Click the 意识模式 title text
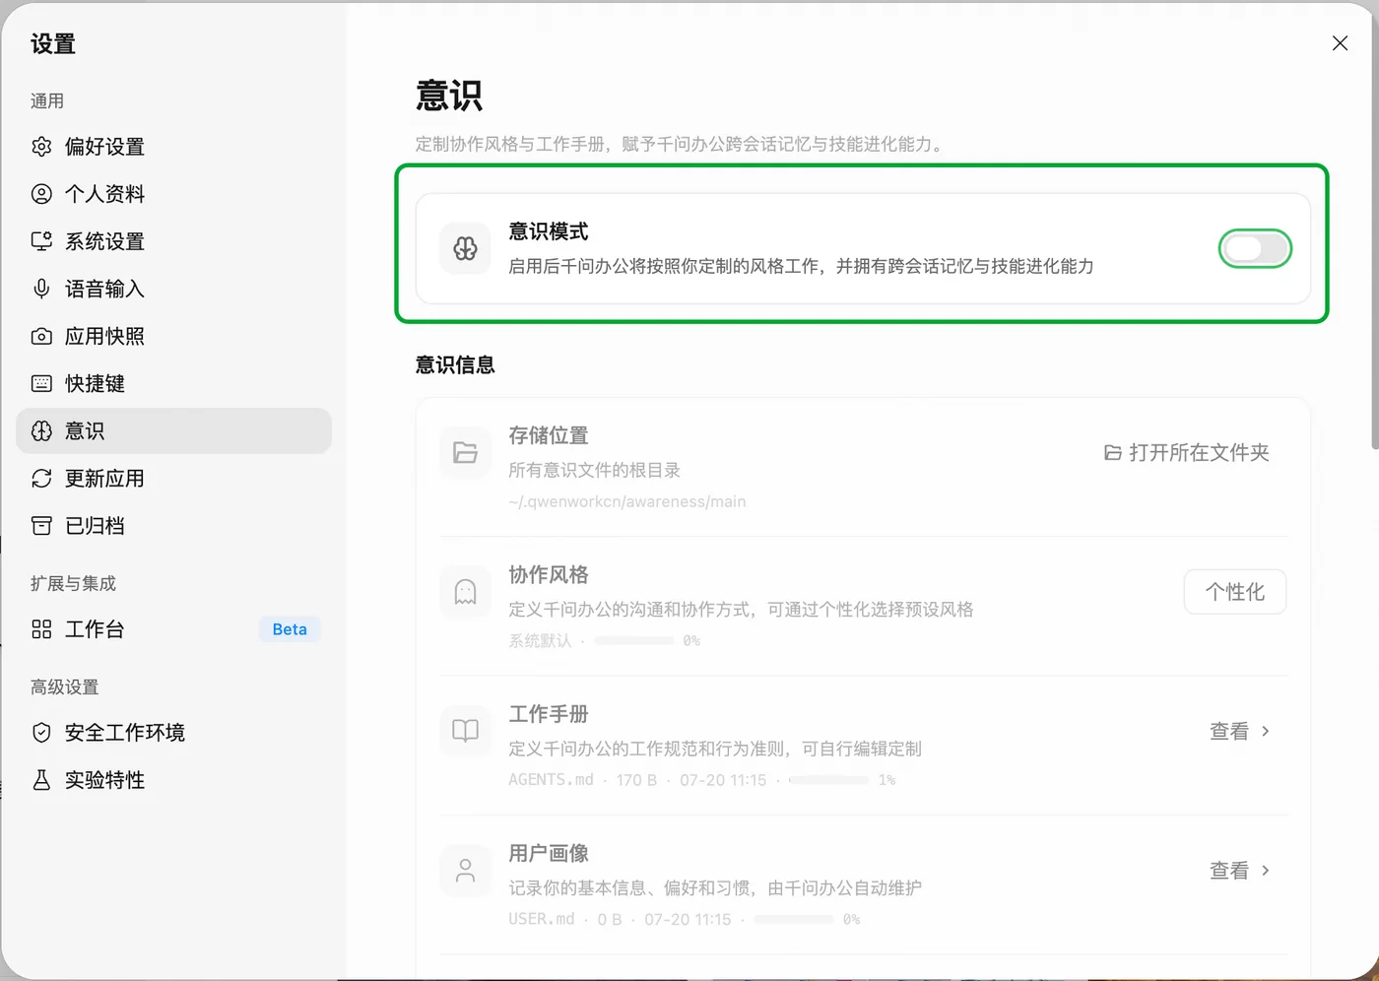The image size is (1379, 981). (549, 231)
